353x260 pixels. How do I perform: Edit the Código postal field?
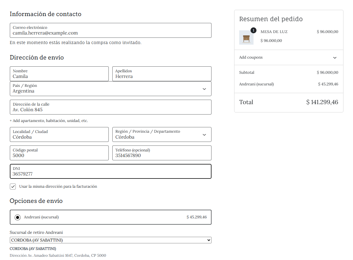click(59, 153)
